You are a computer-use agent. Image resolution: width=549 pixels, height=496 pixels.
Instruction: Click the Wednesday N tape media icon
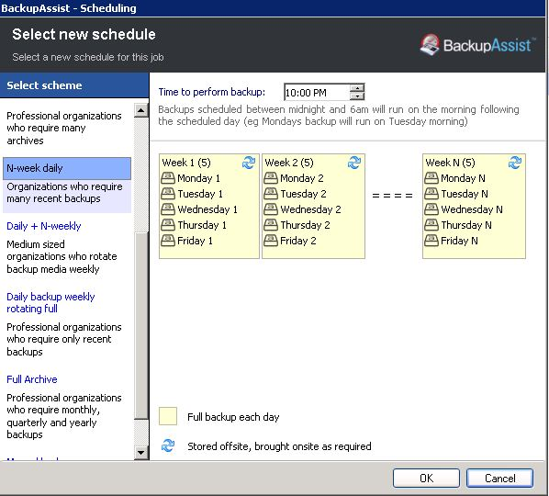click(431, 209)
